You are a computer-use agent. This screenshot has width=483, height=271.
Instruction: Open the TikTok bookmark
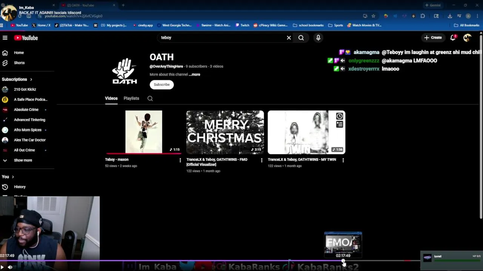72,25
